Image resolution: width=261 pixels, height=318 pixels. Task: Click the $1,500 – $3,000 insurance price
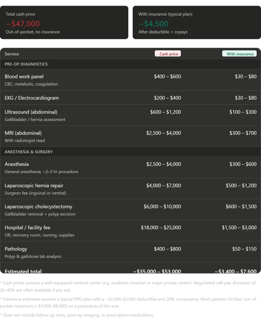coord(239,228)
